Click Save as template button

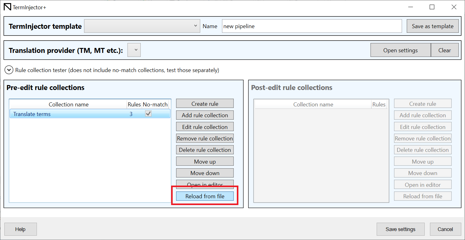coord(432,26)
